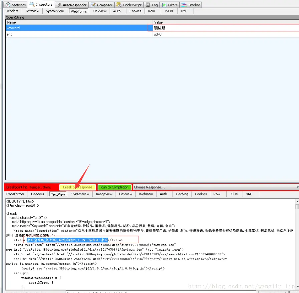Open the Choose Response dropdown
This screenshot has height=293, width=299.
[216, 187]
